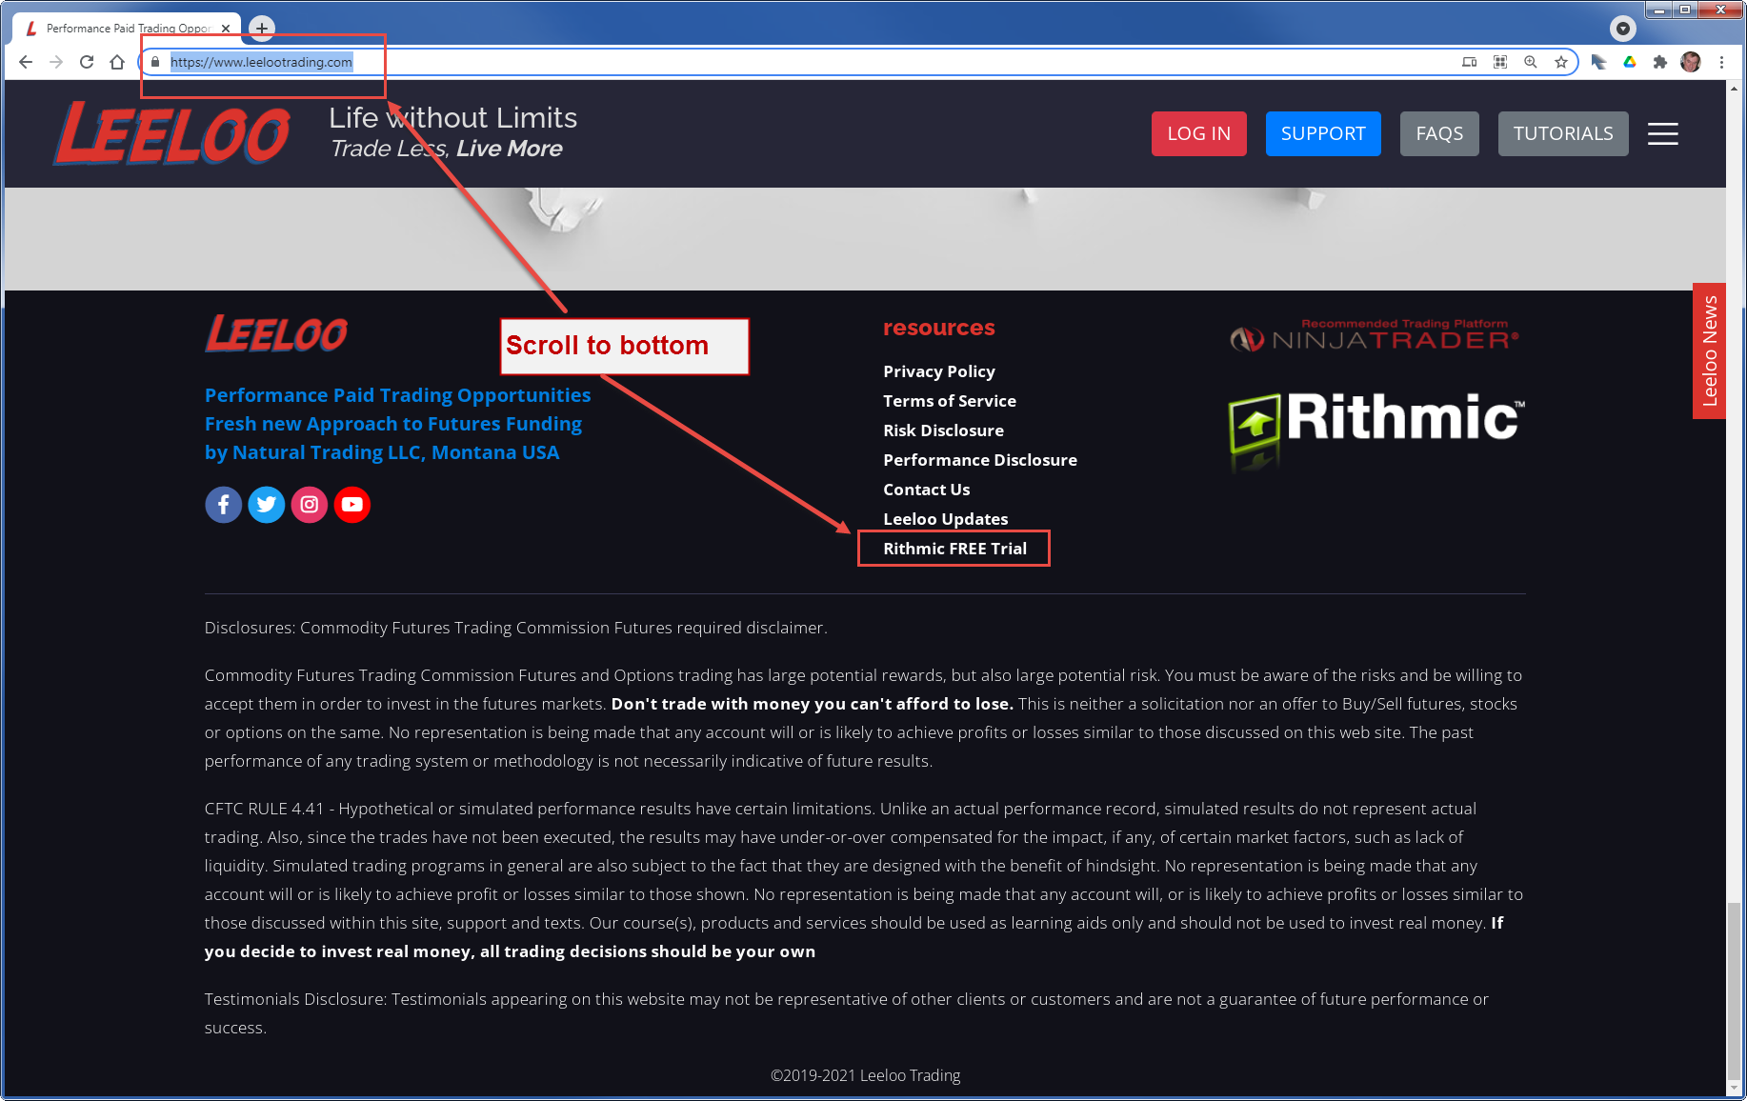Open the Leeloo Updates link
Screen dimensions: 1747x1101
pos(946,519)
